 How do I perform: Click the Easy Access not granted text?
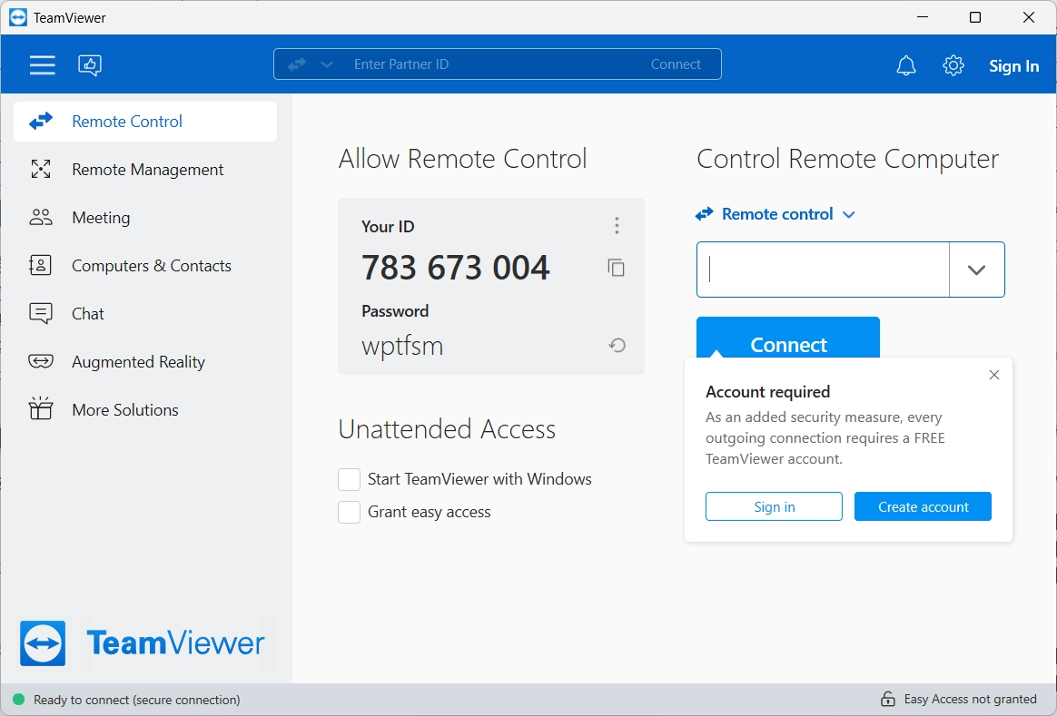(x=970, y=699)
